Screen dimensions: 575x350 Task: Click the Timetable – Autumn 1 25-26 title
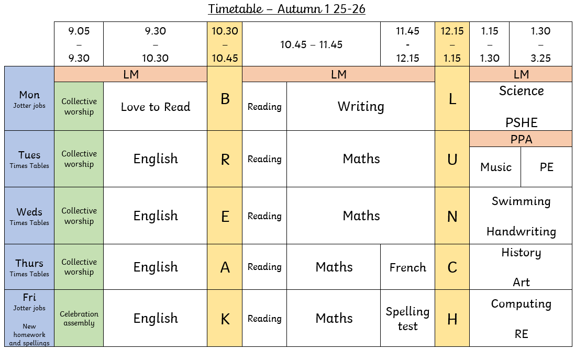pos(286,9)
